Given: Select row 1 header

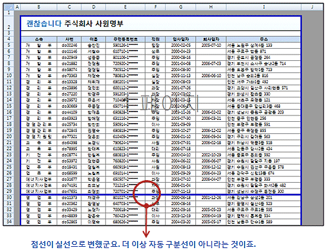Looking at the screenshot, I should point(9,12).
